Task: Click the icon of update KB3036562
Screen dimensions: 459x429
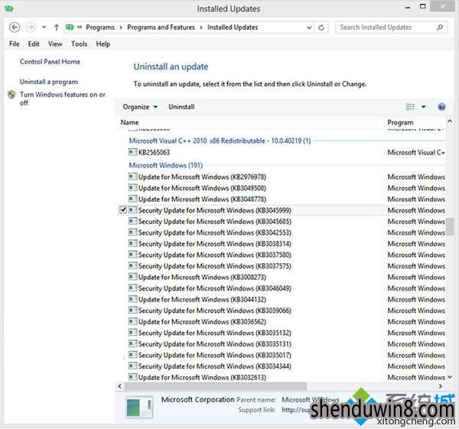Action: click(133, 321)
